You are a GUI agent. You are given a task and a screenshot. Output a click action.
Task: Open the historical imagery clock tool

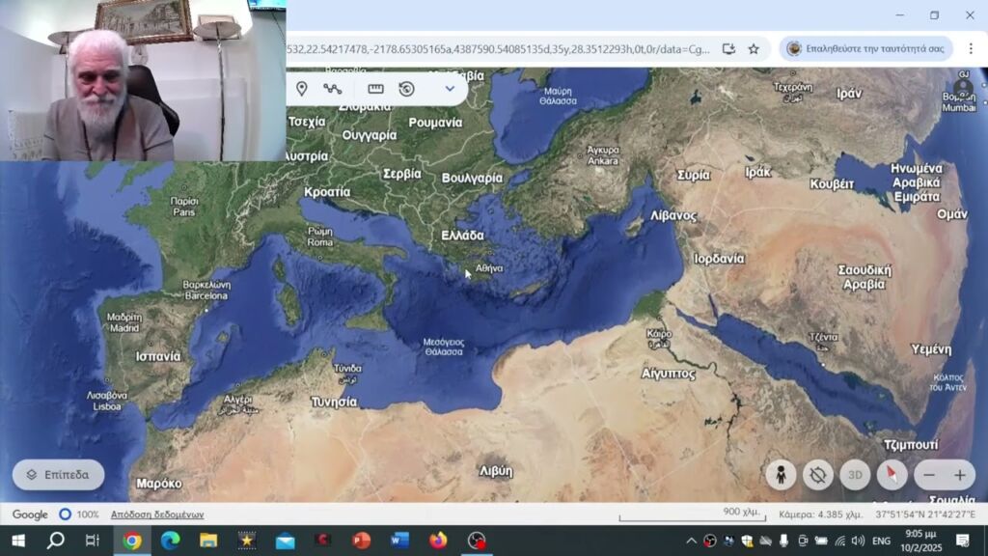[406, 89]
